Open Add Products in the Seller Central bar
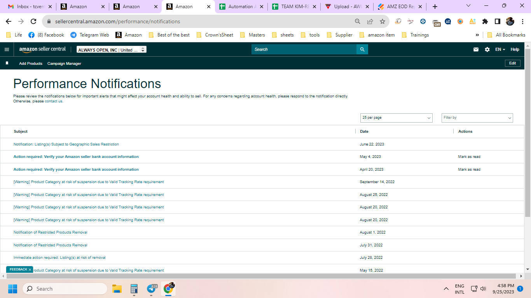The width and height of the screenshot is (531, 298). 31,63
